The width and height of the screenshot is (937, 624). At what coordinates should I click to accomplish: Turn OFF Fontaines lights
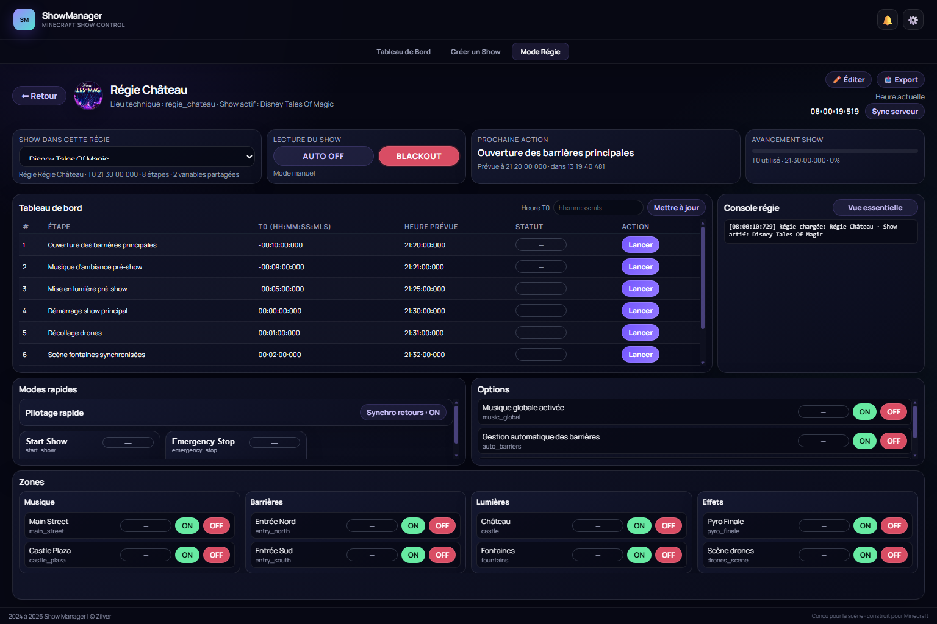point(669,555)
